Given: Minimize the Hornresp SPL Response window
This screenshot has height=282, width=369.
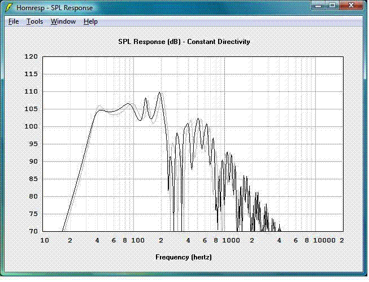Looking at the screenshot, I should (318, 6).
